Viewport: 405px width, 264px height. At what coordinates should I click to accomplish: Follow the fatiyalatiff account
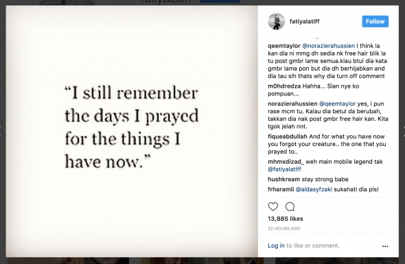[x=375, y=21]
